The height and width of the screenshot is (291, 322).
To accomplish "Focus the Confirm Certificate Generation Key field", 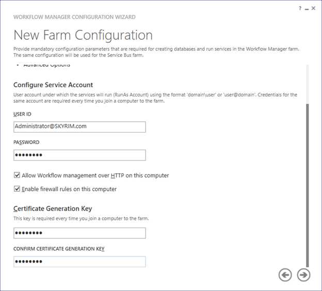I will tap(79, 262).
